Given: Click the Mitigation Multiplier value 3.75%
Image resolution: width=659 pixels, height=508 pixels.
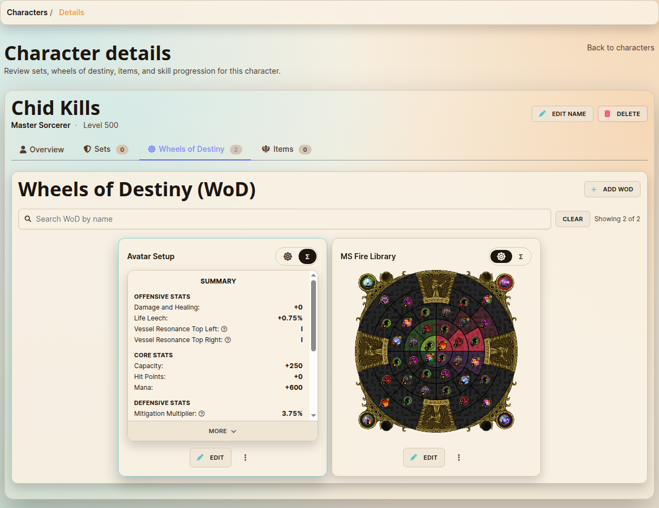Looking at the screenshot, I should coord(292,414).
